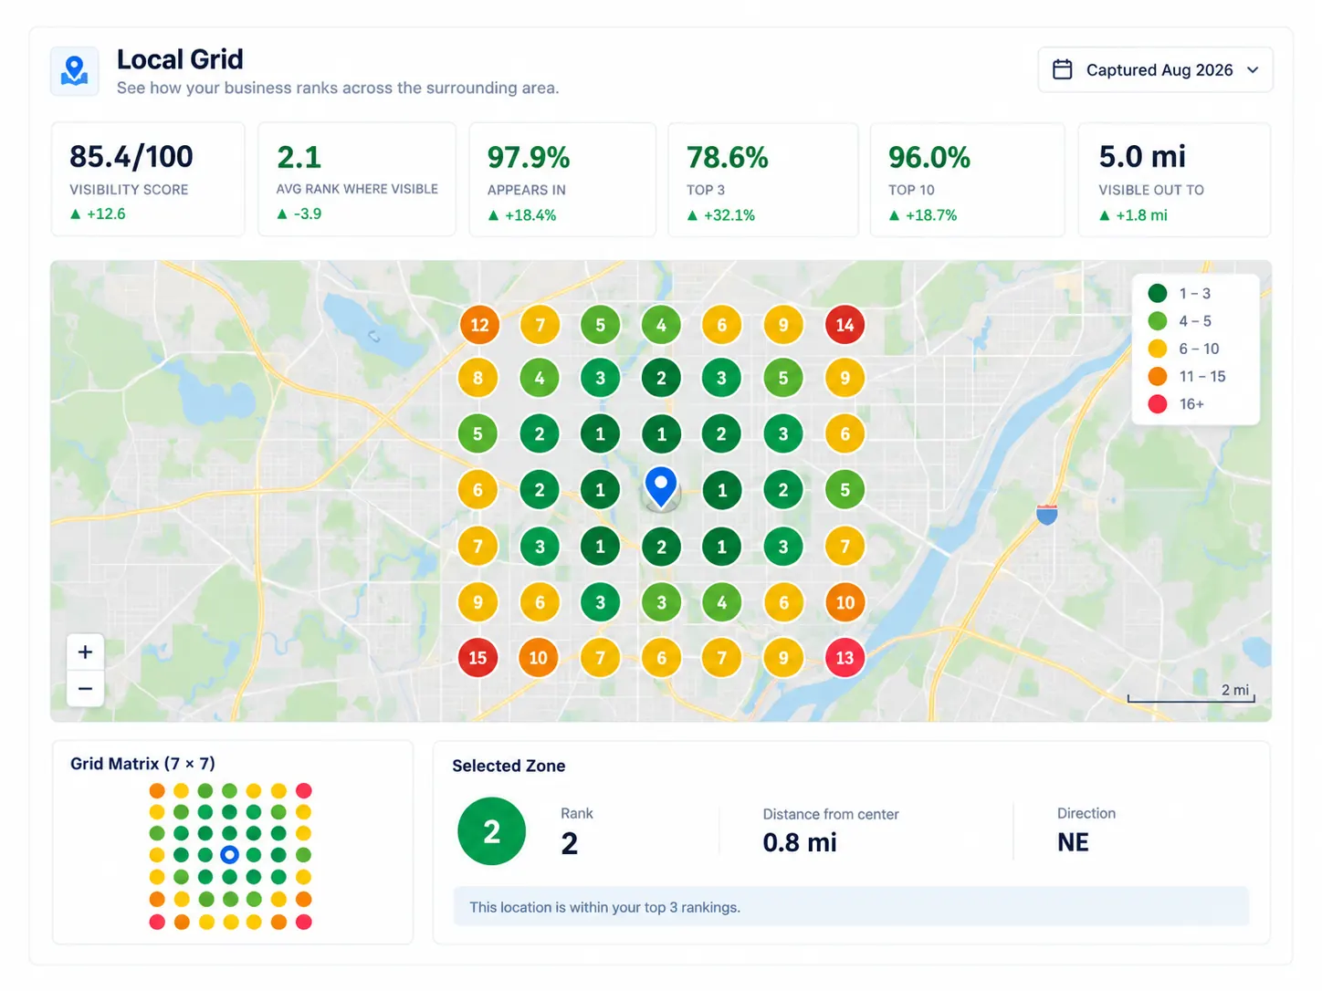The height and width of the screenshot is (991, 1322).
Task: Click the orange 11 – 15 legend swatch
Action: coord(1158,376)
